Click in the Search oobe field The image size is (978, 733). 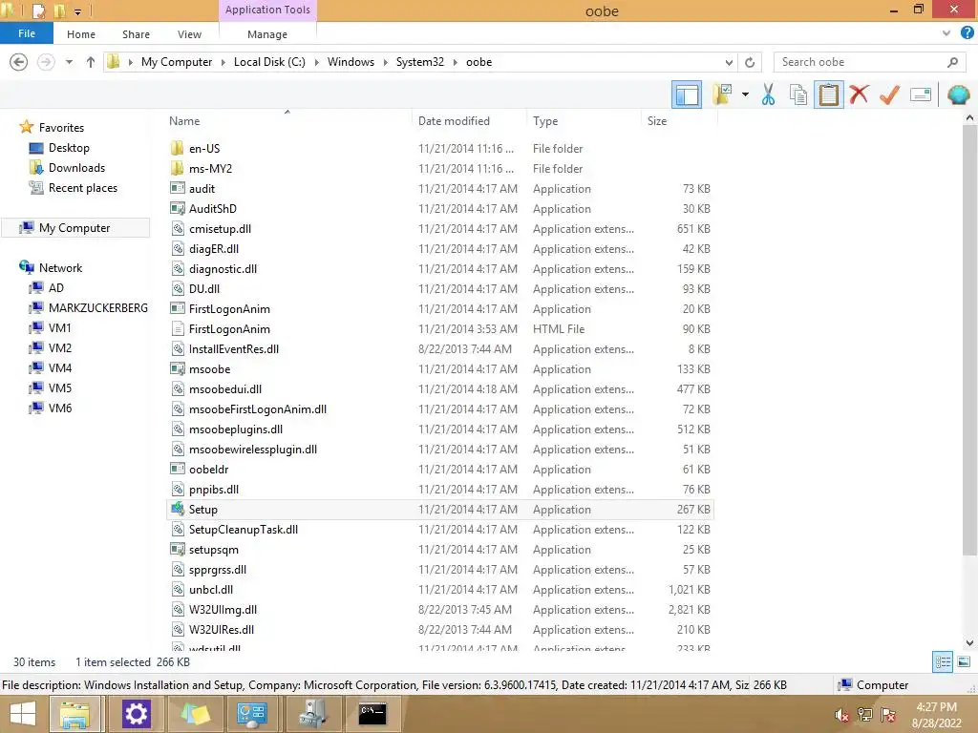pos(869,62)
